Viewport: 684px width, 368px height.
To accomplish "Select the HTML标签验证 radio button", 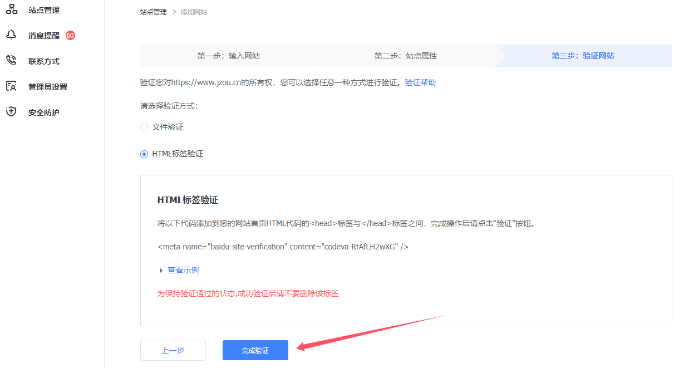I will [144, 154].
